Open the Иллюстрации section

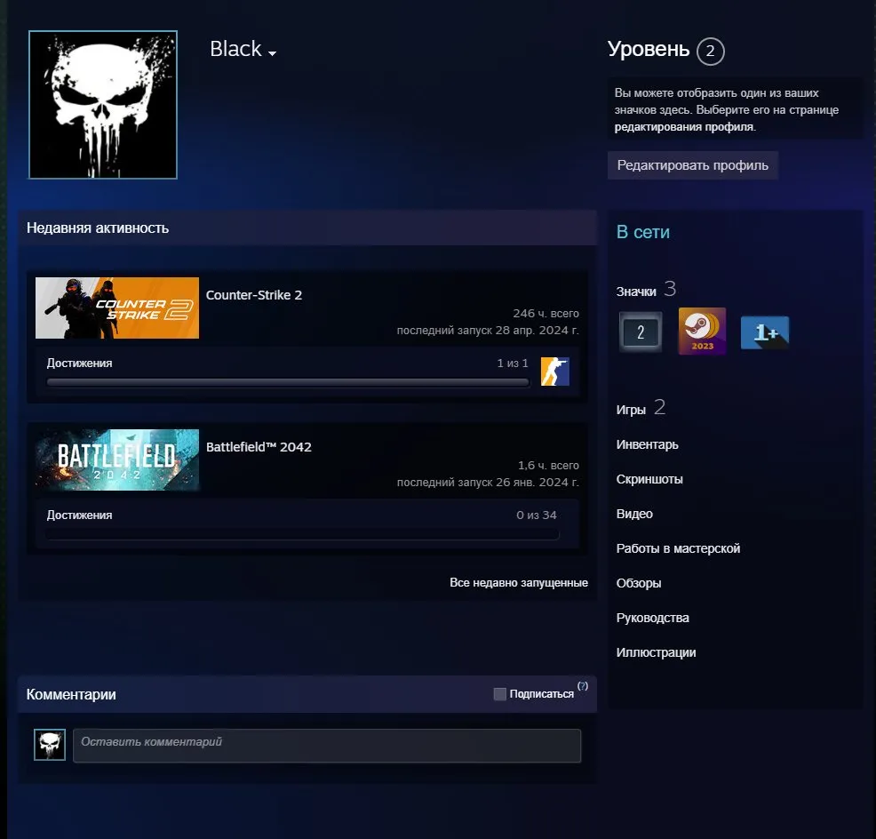(x=656, y=653)
